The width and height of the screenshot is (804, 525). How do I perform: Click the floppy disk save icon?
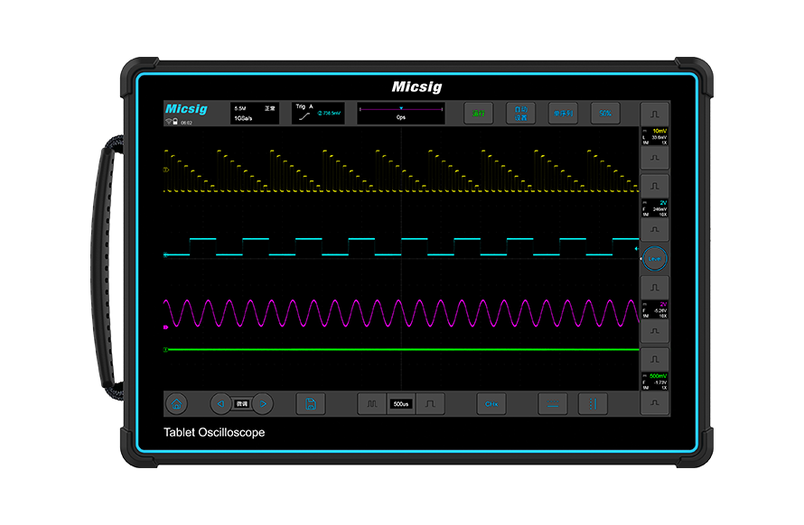coord(310,404)
